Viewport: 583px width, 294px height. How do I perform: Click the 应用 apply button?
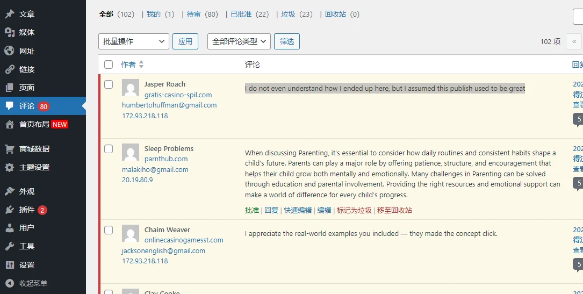coord(185,41)
